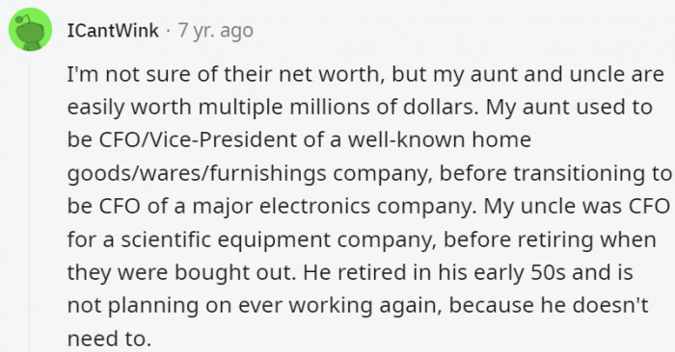This screenshot has height=352, width=675.
Task: Click the words "need to." ending the comment
Action: pyautogui.click(x=109, y=339)
